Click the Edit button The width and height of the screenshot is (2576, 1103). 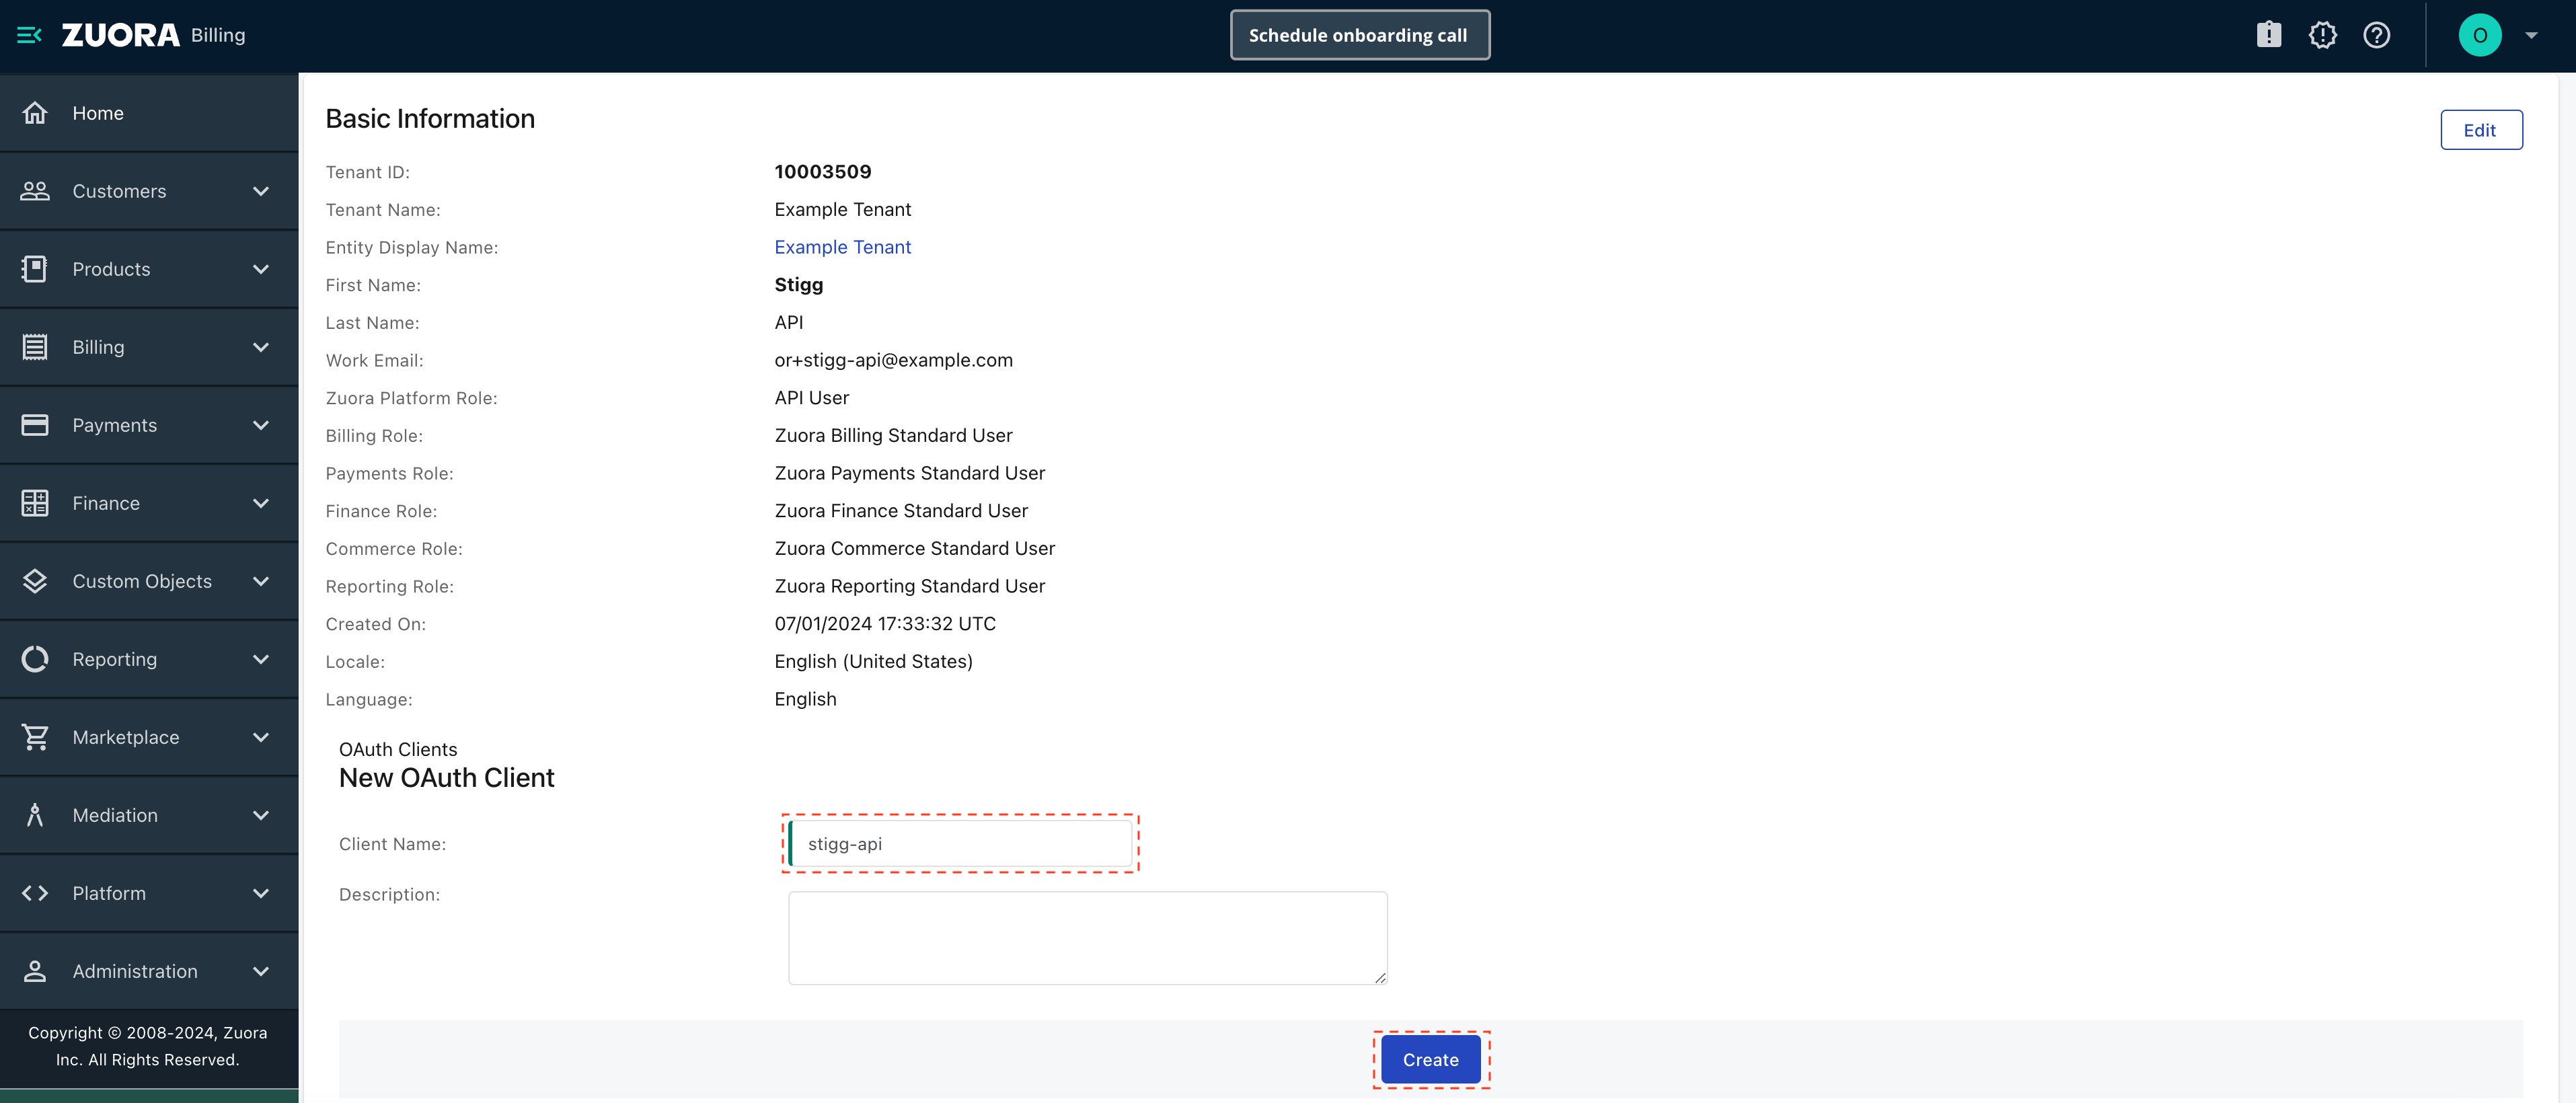tap(2480, 130)
